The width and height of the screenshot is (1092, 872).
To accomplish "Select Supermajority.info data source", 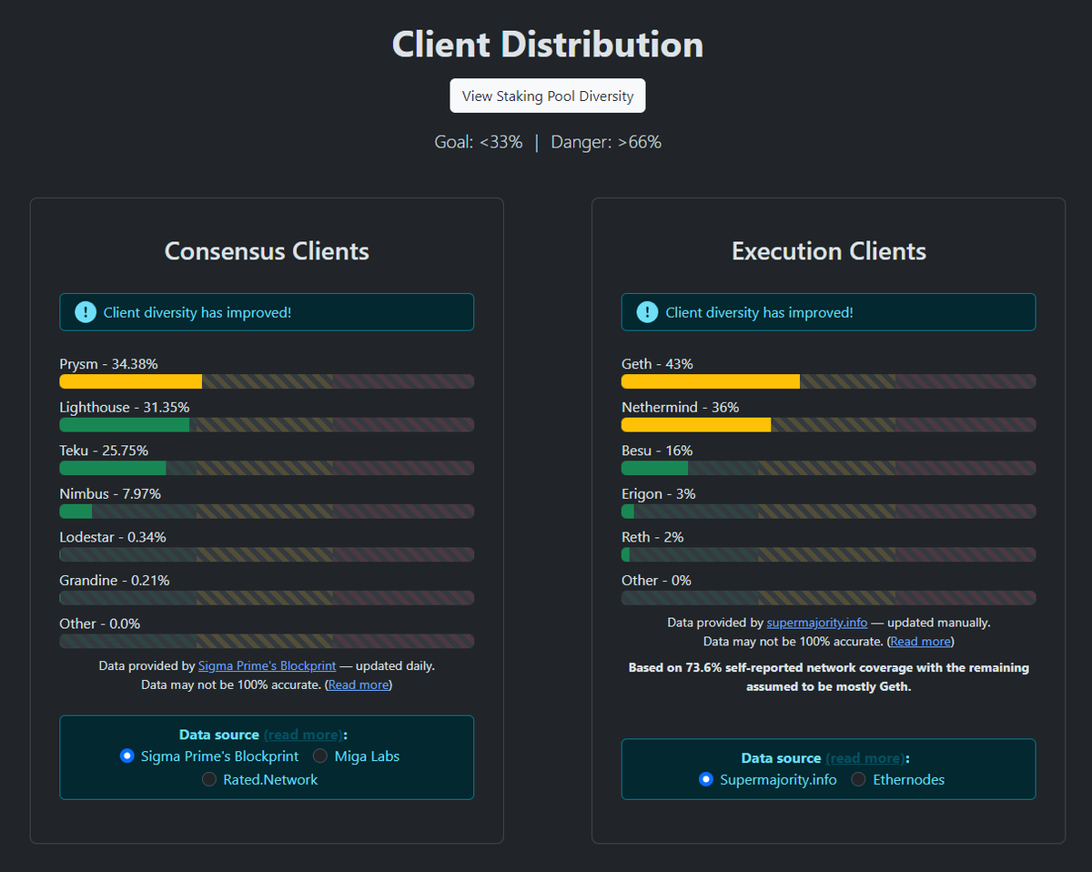I will pos(706,779).
